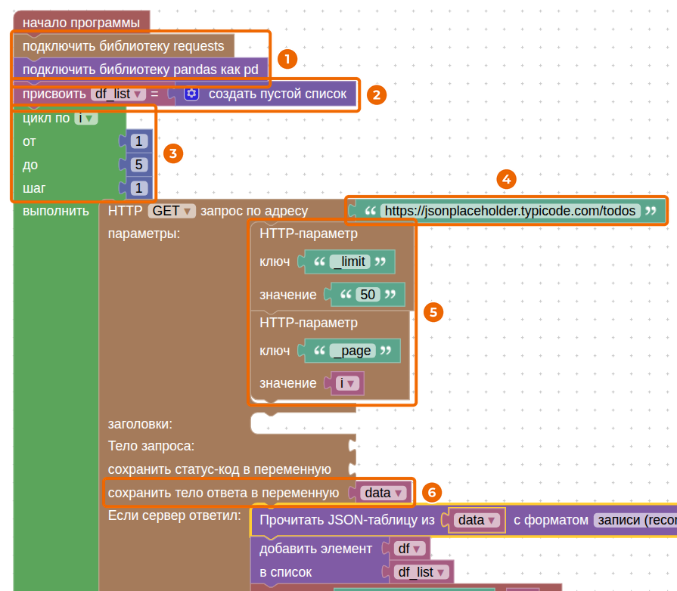Open the "записи" format dropdown
Image resolution: width=677 pixels, height=591 pixels.
click(x=635, y=520)
